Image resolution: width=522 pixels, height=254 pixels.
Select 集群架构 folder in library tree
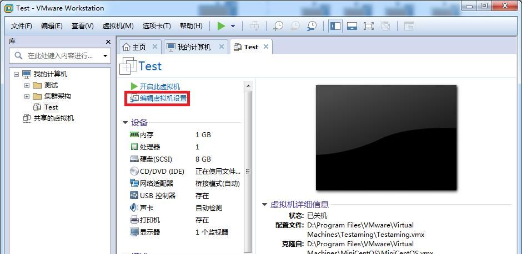pos(58,96)
